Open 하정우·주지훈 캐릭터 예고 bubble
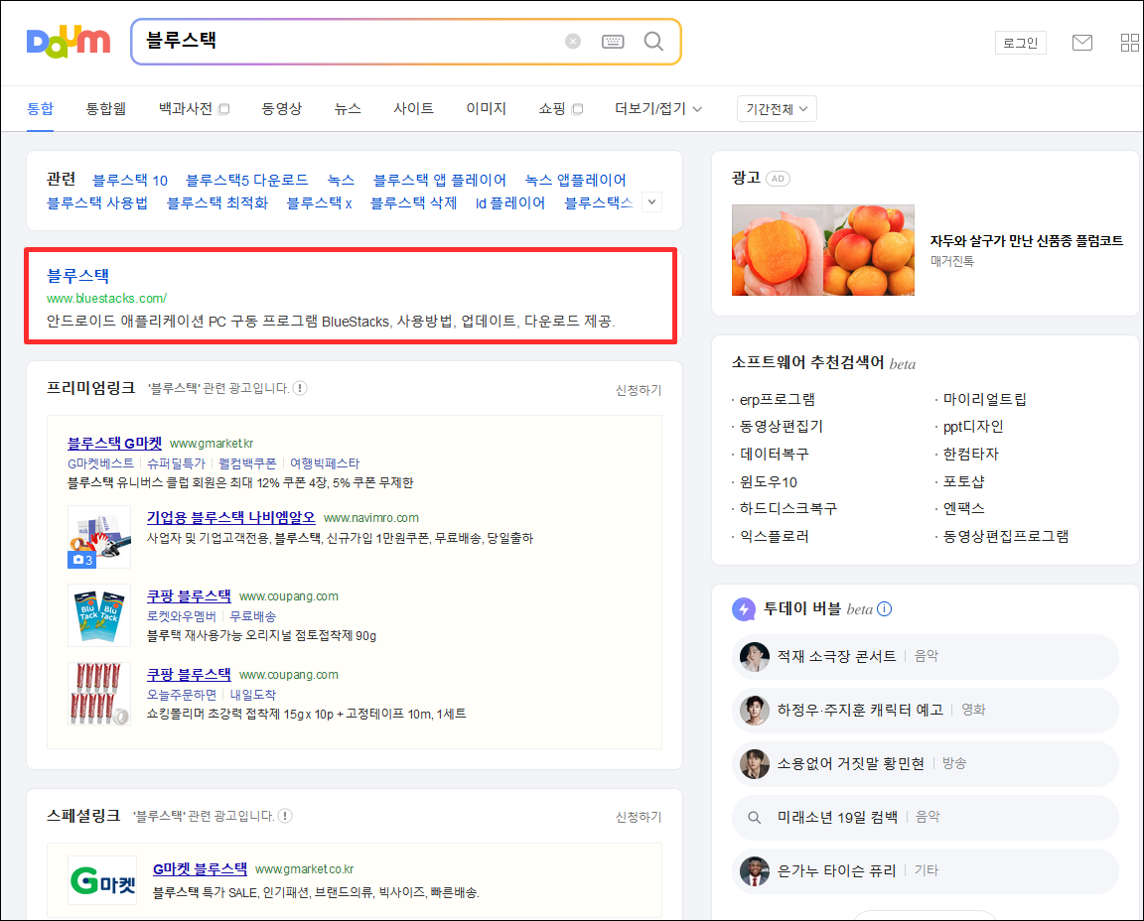This screenshot has height=921, width=1144. point(926,710)
